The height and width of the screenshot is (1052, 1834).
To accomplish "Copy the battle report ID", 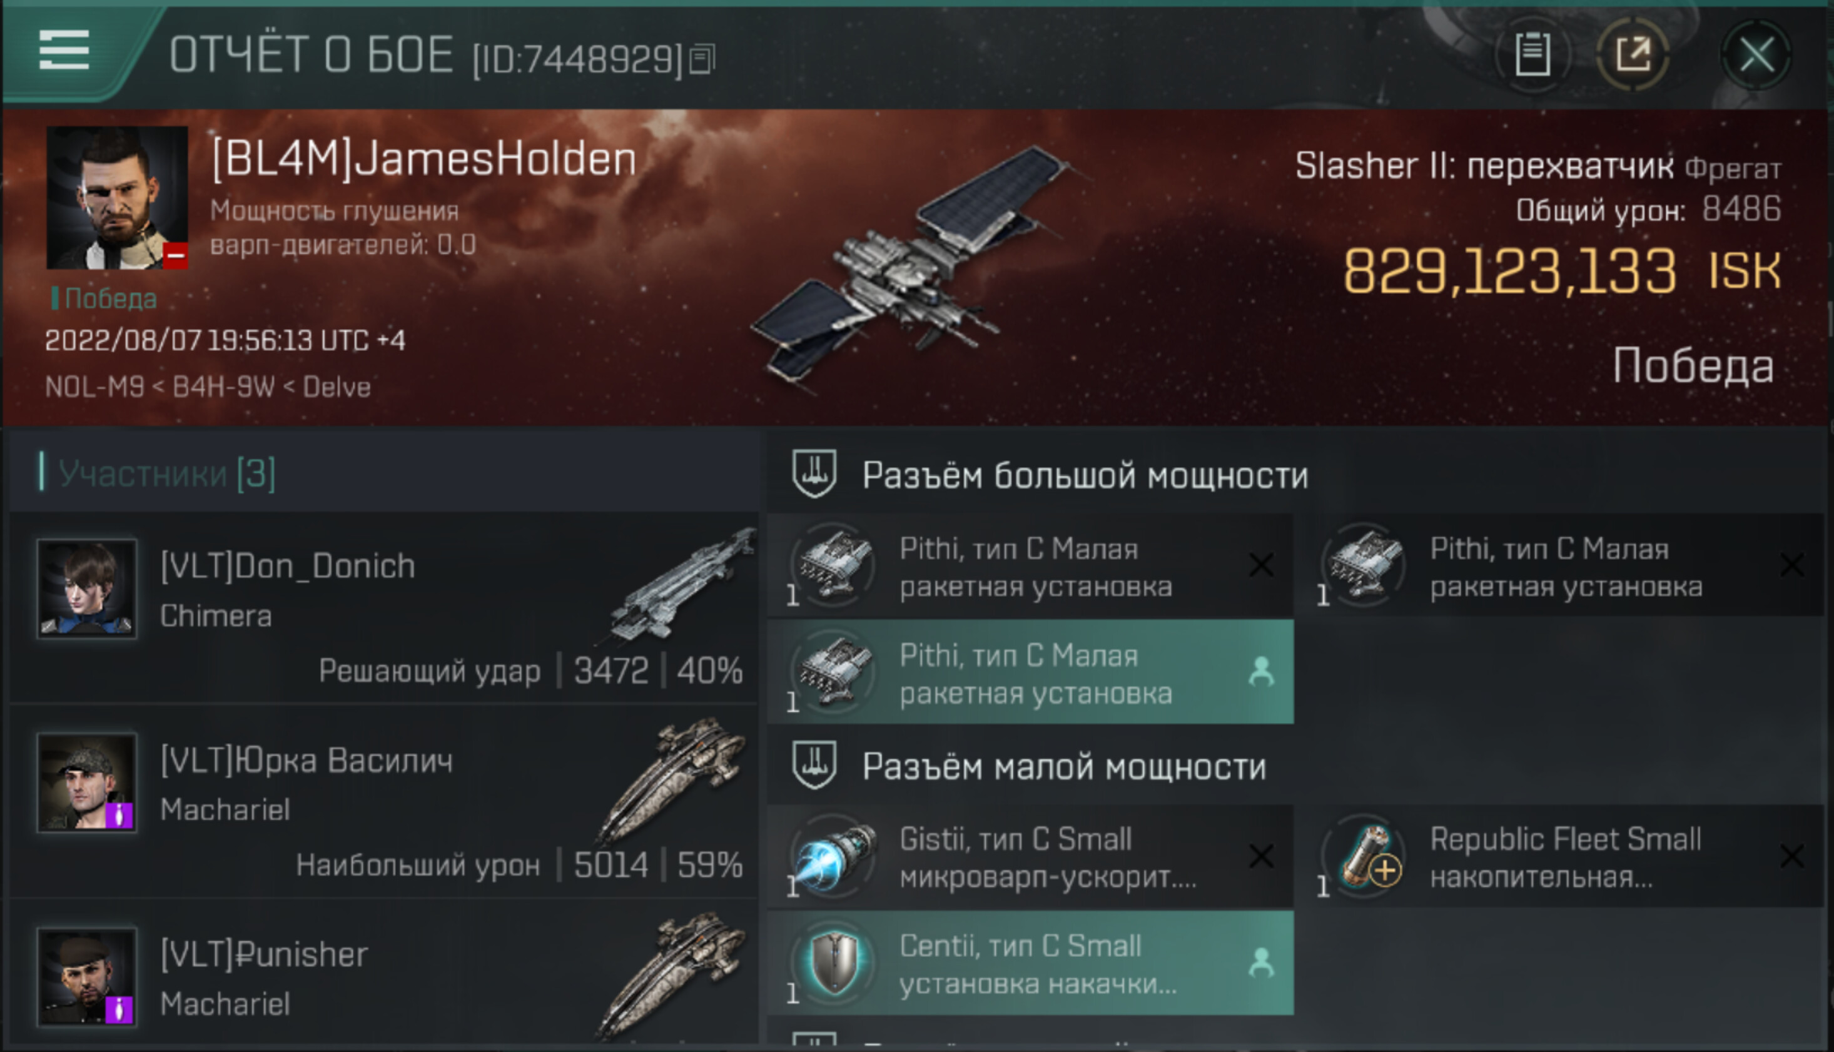I will click(702, 59).
